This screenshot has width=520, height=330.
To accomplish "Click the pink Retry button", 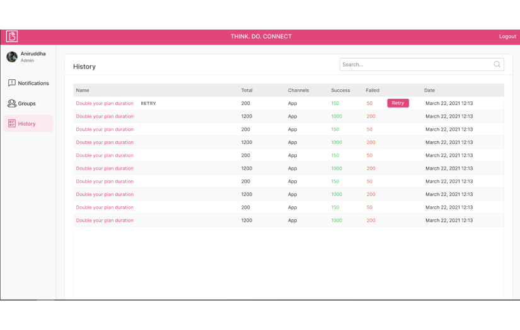I will coord(398,103).
